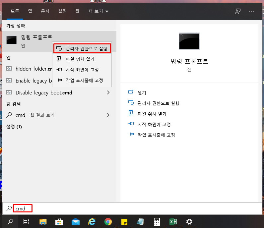
Task: Open Task View on the taskbar
Action: (26, 222)
